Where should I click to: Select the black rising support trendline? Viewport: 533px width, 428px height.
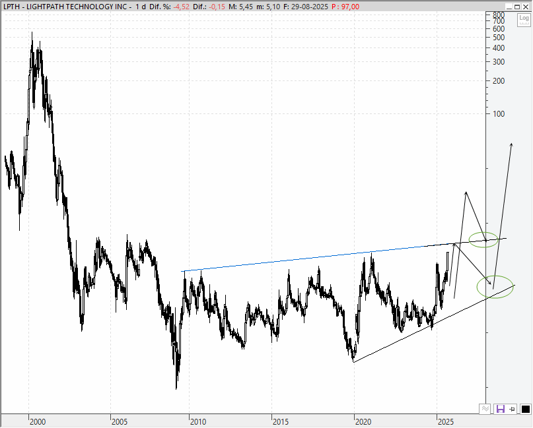(x=434, y=323)
